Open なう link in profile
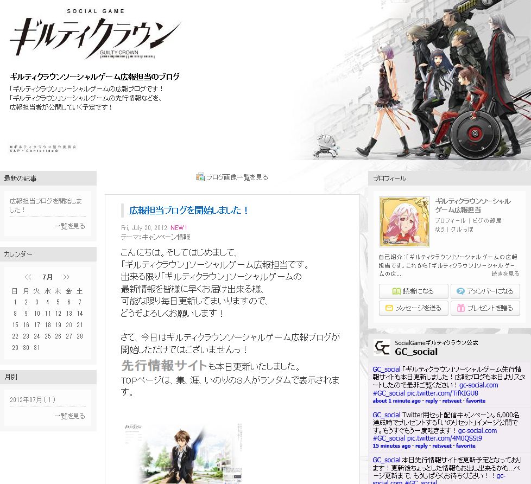This screenshot has width=531, height=484. coord(440,229)
